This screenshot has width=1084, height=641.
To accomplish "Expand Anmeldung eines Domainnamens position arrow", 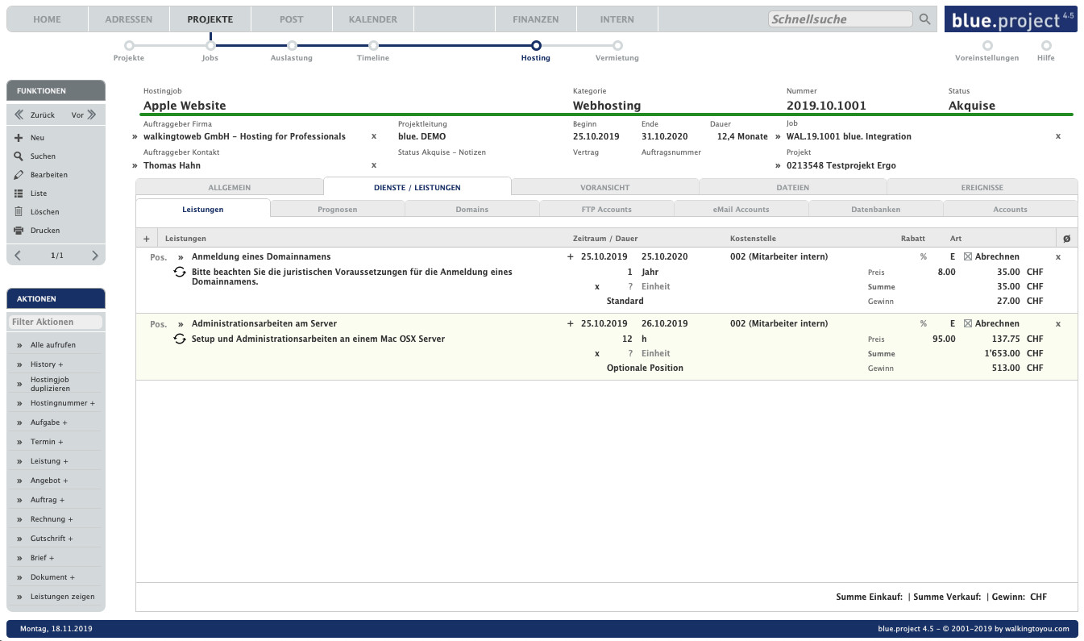I will coord(181,257).
